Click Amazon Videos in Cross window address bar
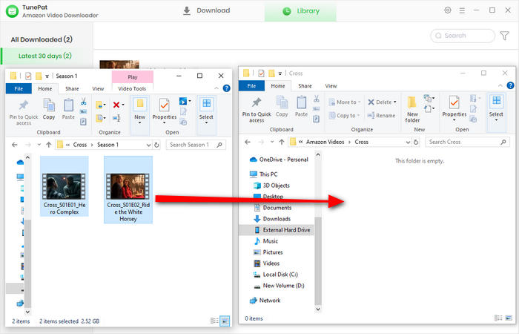The width and height of the screenshot is (519, 334). 325,142
